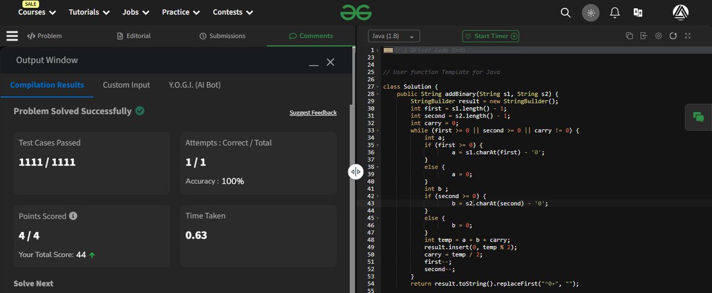This screenshot has width=712, height=293.
Task: Open the Java (1.8) language selector
Action: pyautogui.click(x=394, y=36)
